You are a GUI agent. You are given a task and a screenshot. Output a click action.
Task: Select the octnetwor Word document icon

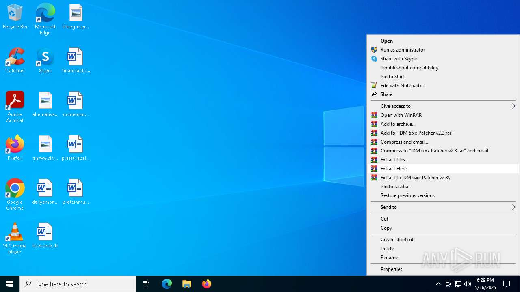pos(76,105)
